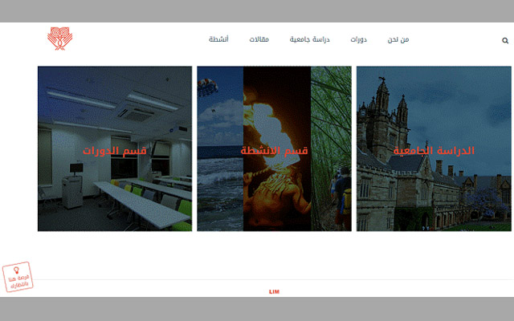Click the قسم الأنشطة card title

tap(274, 150)
